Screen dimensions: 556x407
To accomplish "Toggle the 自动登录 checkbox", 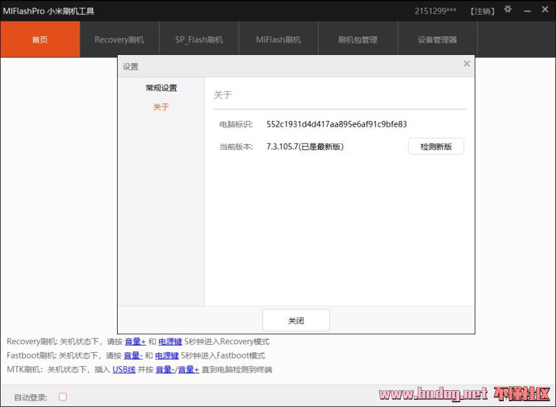I will [x=63, y=397].
